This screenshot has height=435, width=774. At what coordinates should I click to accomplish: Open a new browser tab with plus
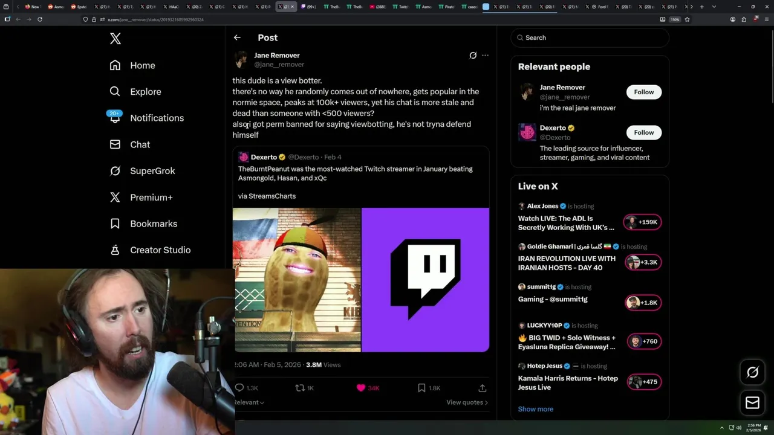coord(701,7)
